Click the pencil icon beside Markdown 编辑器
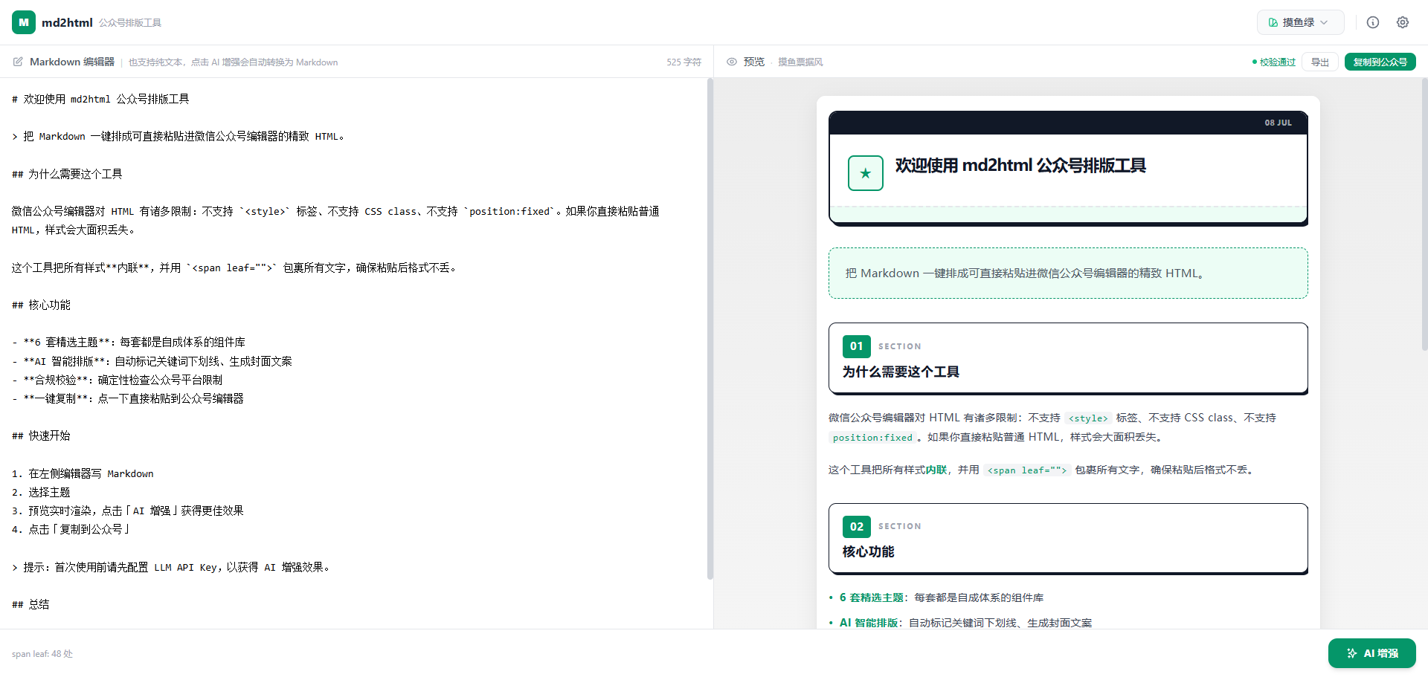 point(18,62)
